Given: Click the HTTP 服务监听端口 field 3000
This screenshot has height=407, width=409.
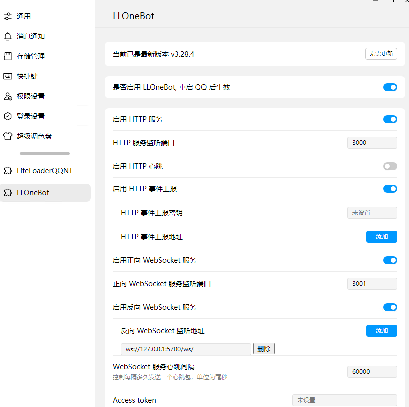Looking at the screenshot, I should (x=372, y=143).
